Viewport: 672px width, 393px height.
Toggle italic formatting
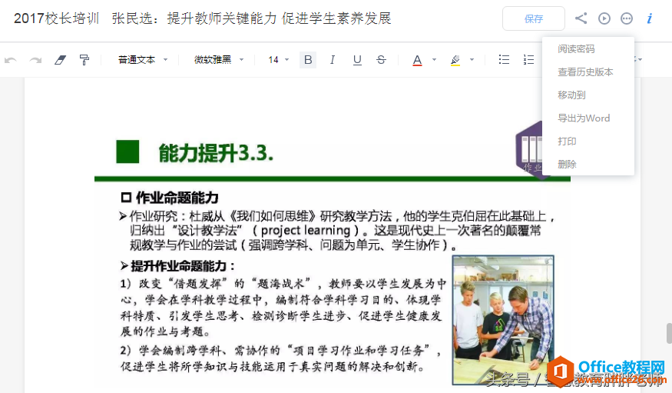coord(332,60)
